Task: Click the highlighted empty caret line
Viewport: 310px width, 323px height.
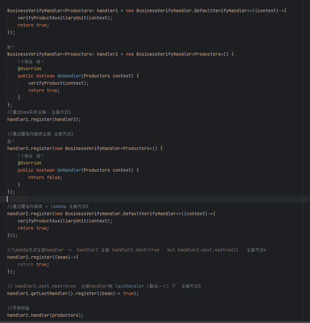Action: click(x=132, y=199)
